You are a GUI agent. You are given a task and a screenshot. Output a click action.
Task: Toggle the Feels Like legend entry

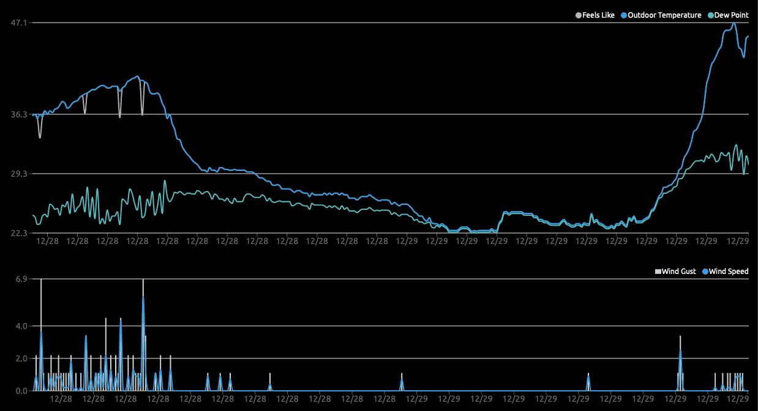(x=595, y=15)
